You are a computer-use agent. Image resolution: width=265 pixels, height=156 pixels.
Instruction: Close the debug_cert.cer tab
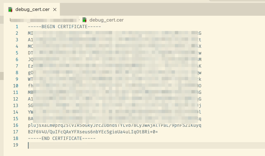pos(54,9)
